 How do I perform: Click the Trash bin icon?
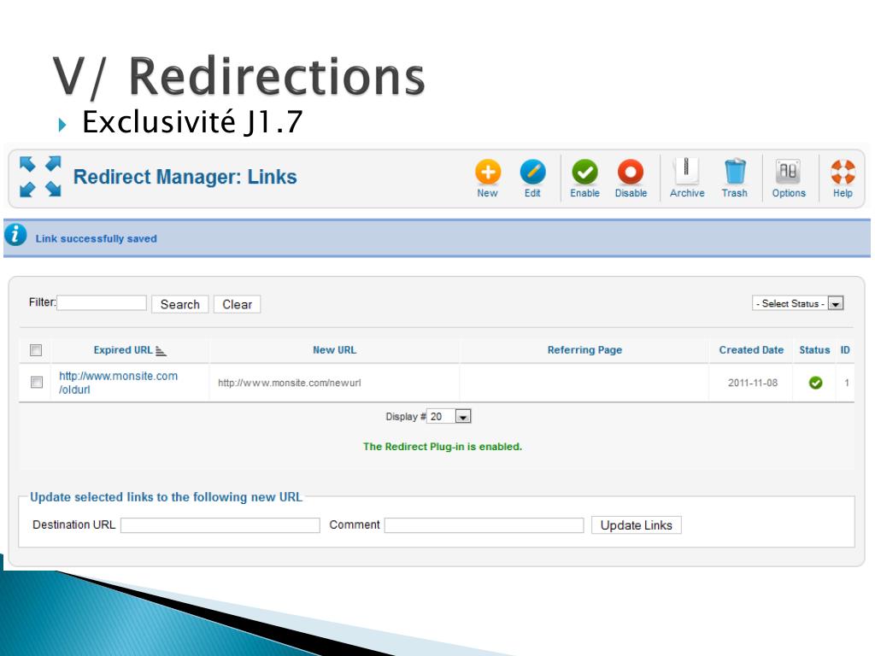(734, 171)
